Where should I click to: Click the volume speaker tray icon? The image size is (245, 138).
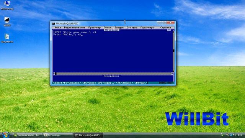[234, 135]
